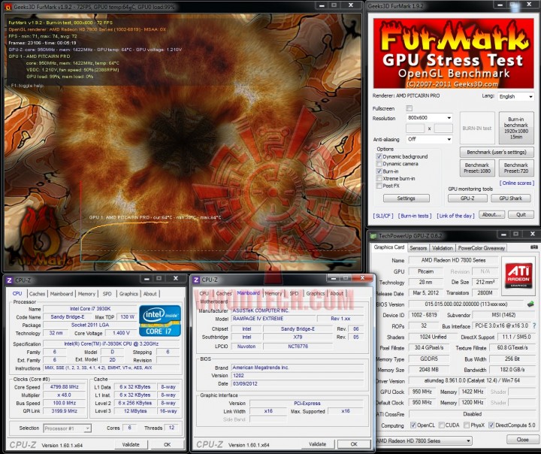Viewport: 541px width, 454px height.
Task: Toggle the CUDA checkbox in GPU-Z
Action: 441,425
